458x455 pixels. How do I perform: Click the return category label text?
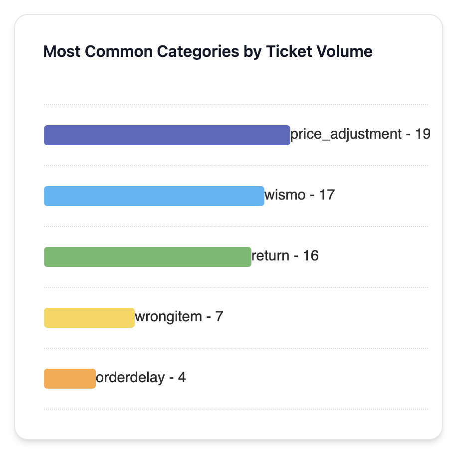click(270, 256)
